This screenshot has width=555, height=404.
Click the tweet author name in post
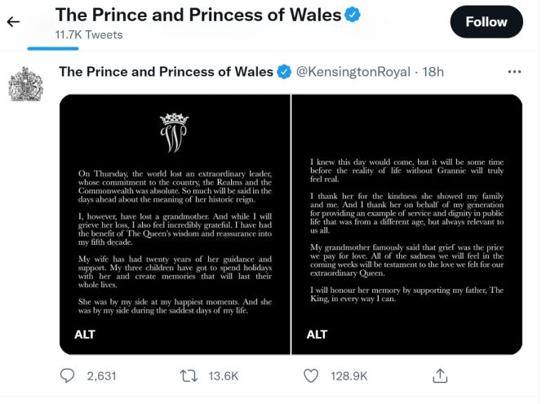coord(166,72)
